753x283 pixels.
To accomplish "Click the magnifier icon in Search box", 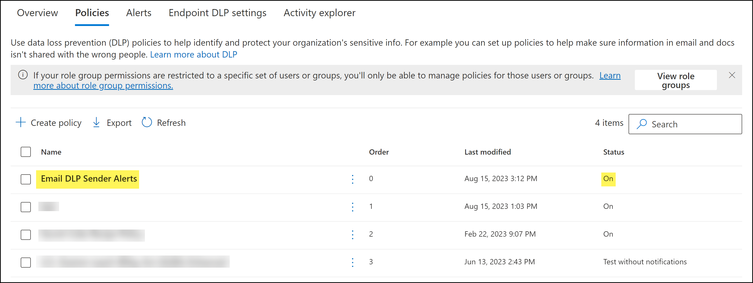I will tap(642, 124).
